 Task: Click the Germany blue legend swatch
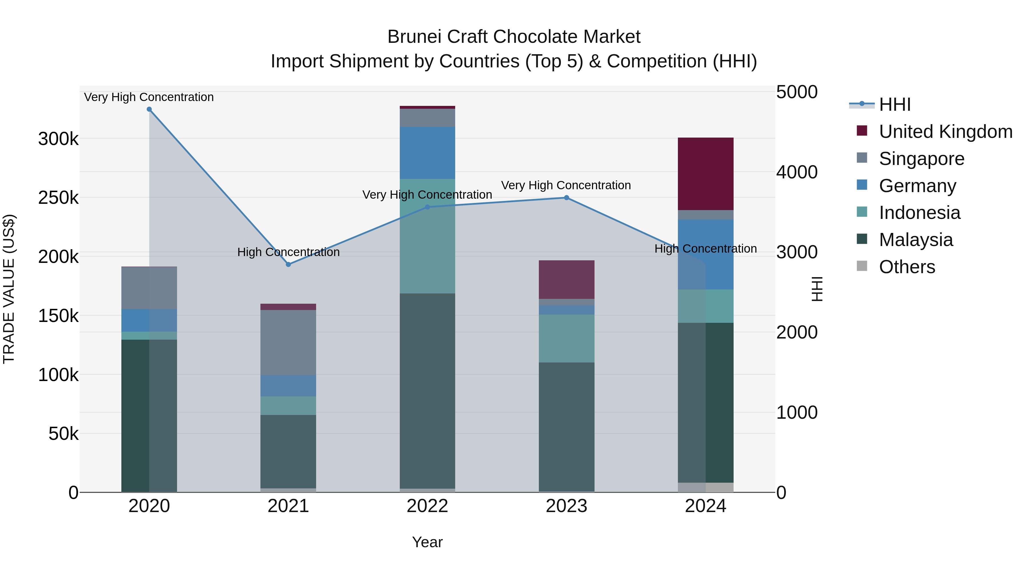(x=862, y=185)
